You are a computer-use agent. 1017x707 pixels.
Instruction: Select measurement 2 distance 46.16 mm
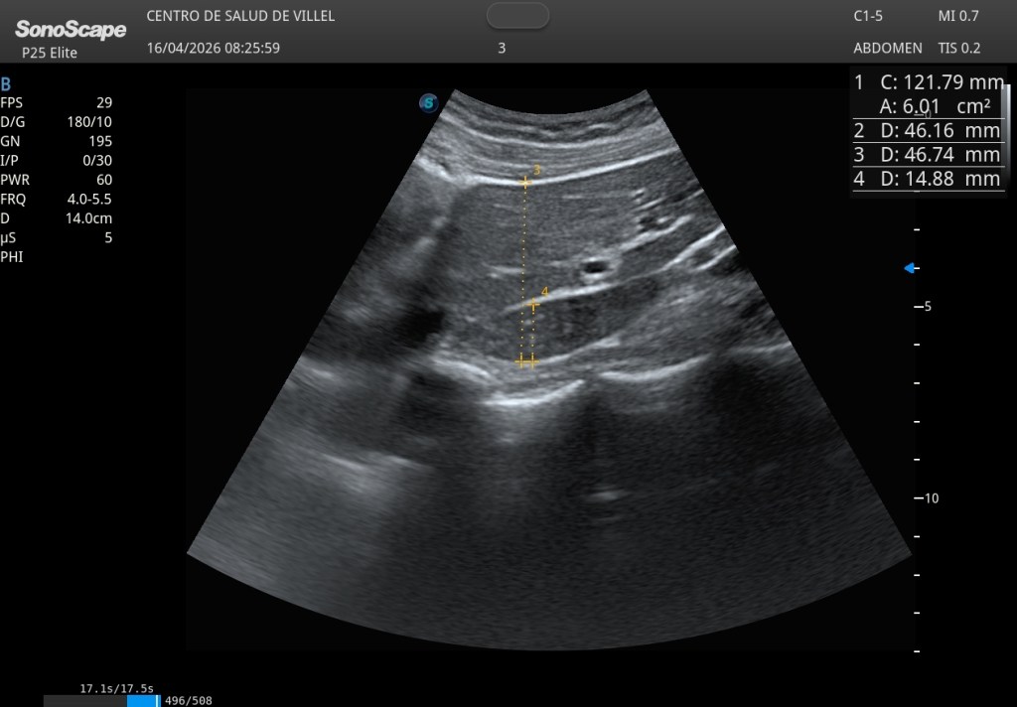tap(926, 130)
